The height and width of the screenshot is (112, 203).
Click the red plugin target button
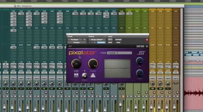click(x=147, y=40)
